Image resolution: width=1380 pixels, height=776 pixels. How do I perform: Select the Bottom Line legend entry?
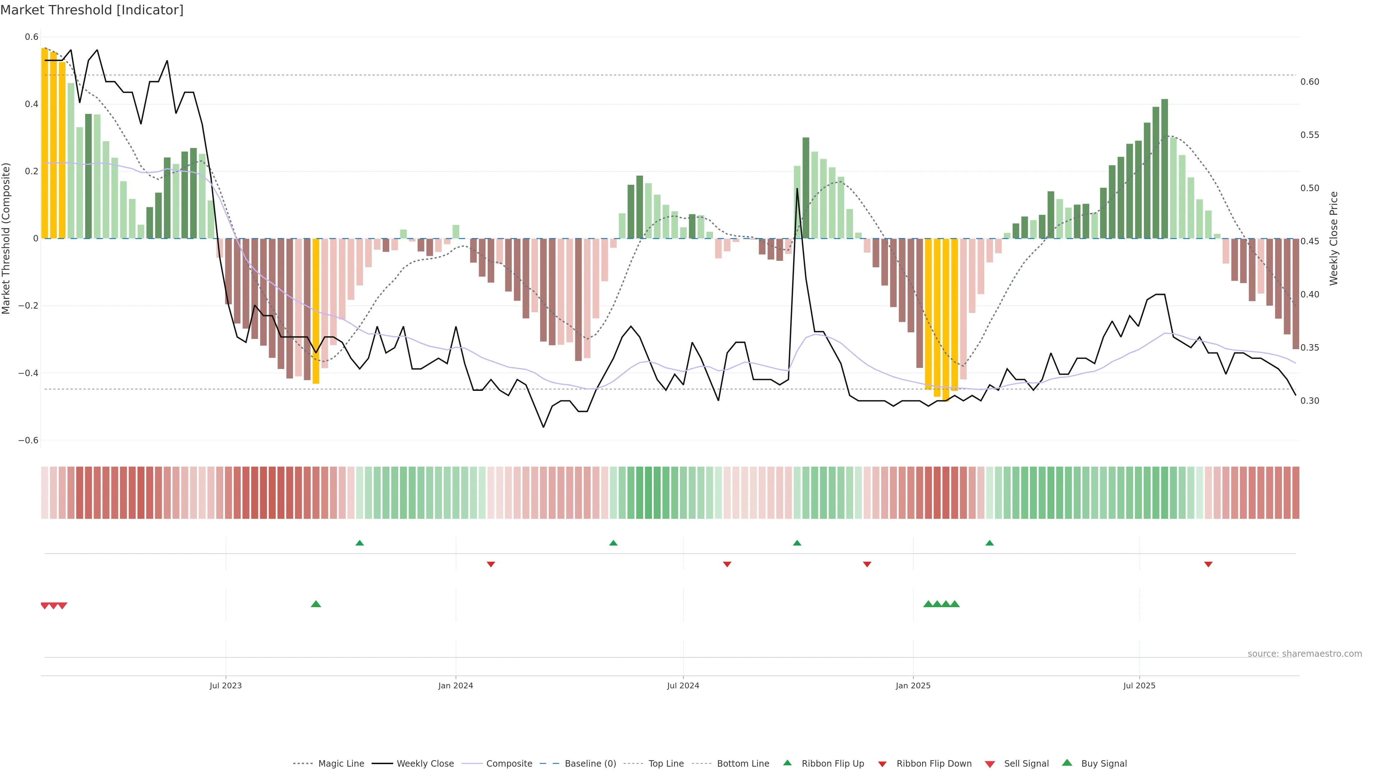(742, 764)
